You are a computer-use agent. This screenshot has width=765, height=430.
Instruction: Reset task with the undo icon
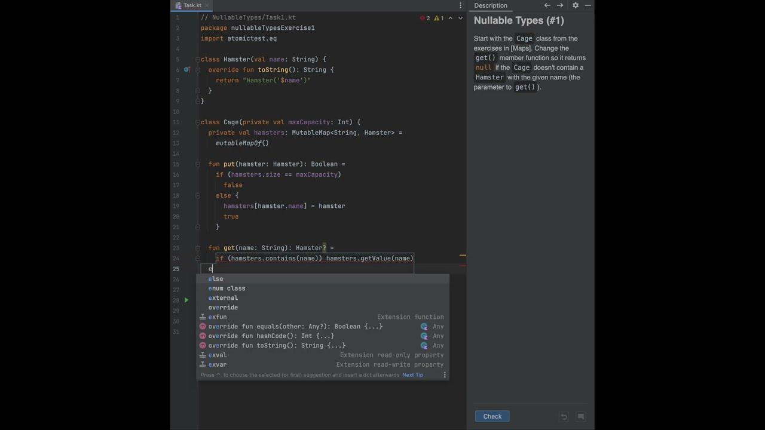click(564, 416)
